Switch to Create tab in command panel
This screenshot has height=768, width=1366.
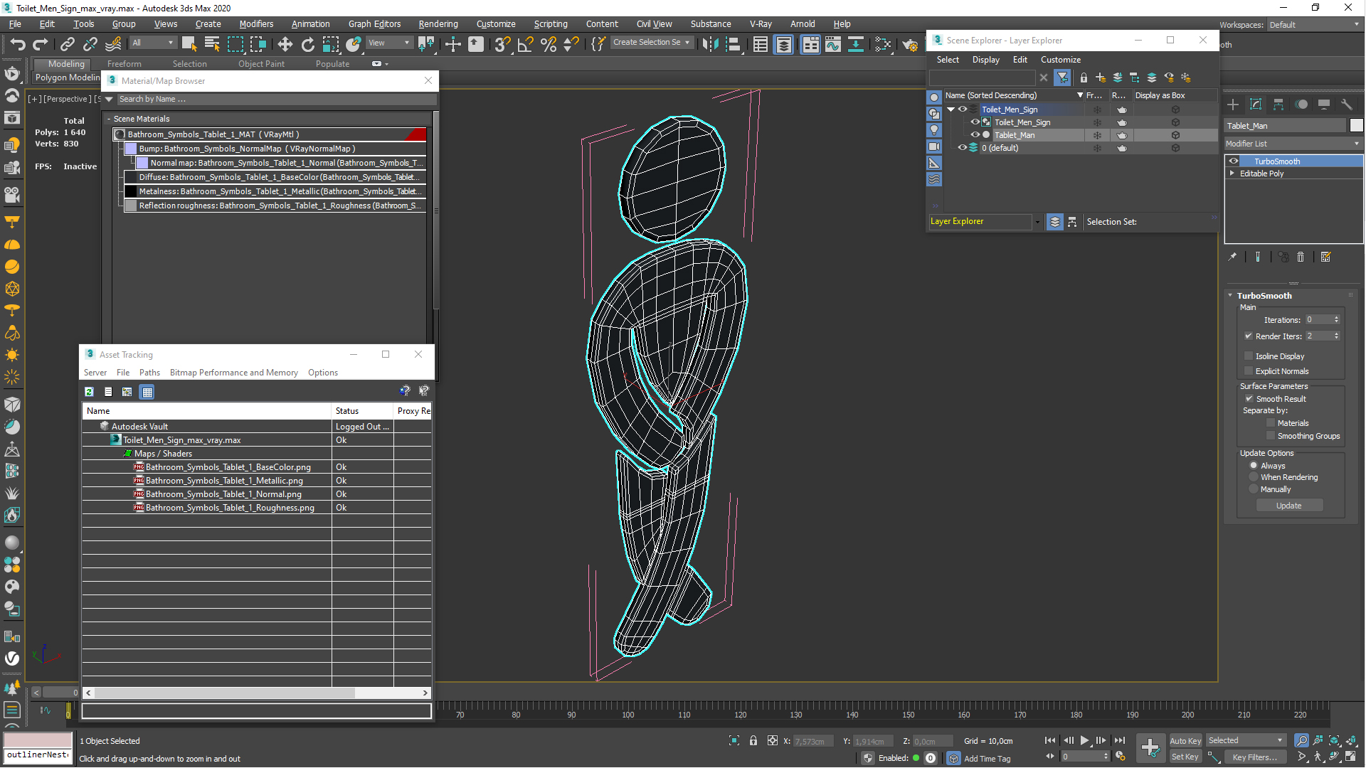click(1233, 105)
